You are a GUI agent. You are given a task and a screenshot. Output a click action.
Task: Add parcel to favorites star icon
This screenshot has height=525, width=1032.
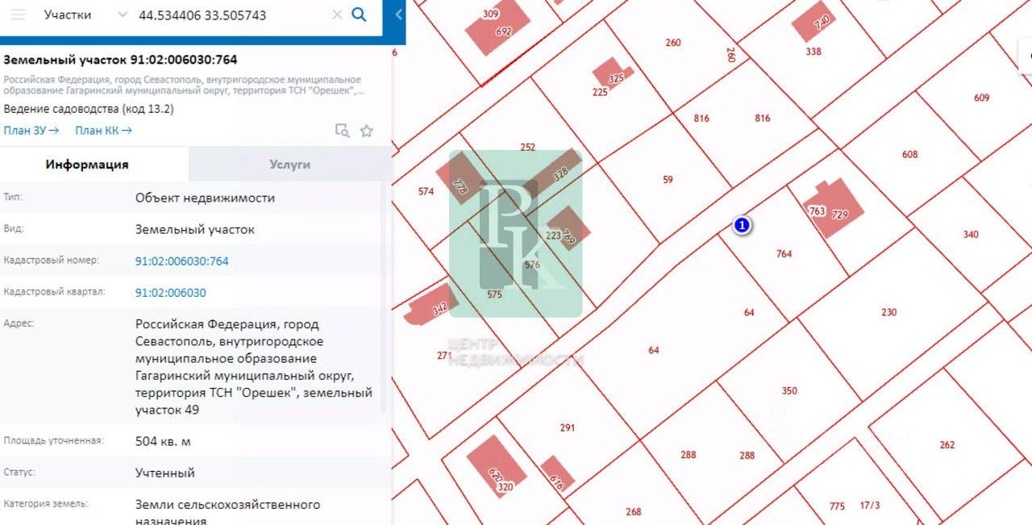[367, 131]
